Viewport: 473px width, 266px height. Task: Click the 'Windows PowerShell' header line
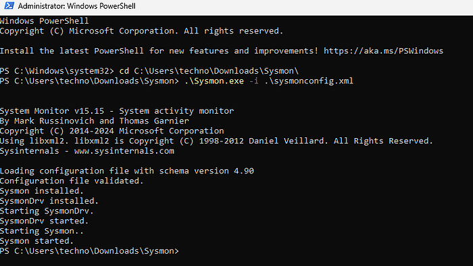(x=45, y=21)
